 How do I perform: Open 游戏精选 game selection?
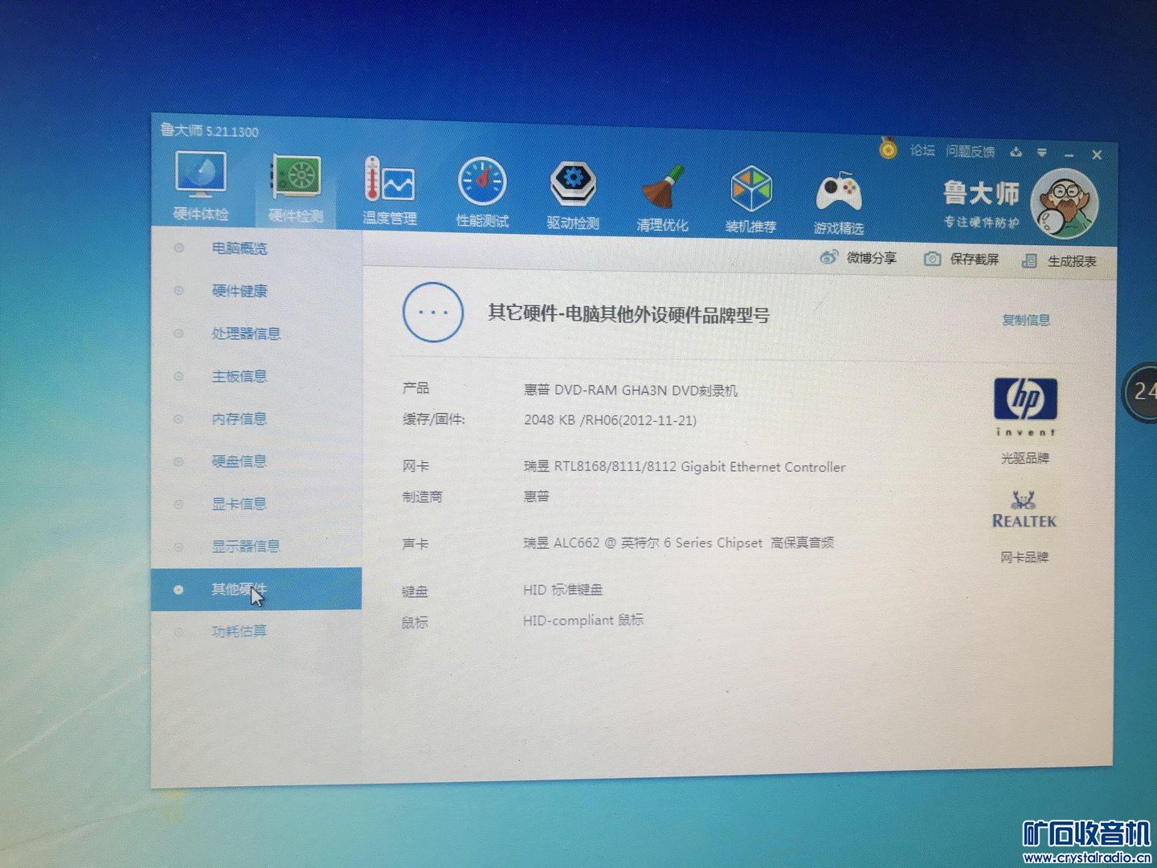(838, 201)
